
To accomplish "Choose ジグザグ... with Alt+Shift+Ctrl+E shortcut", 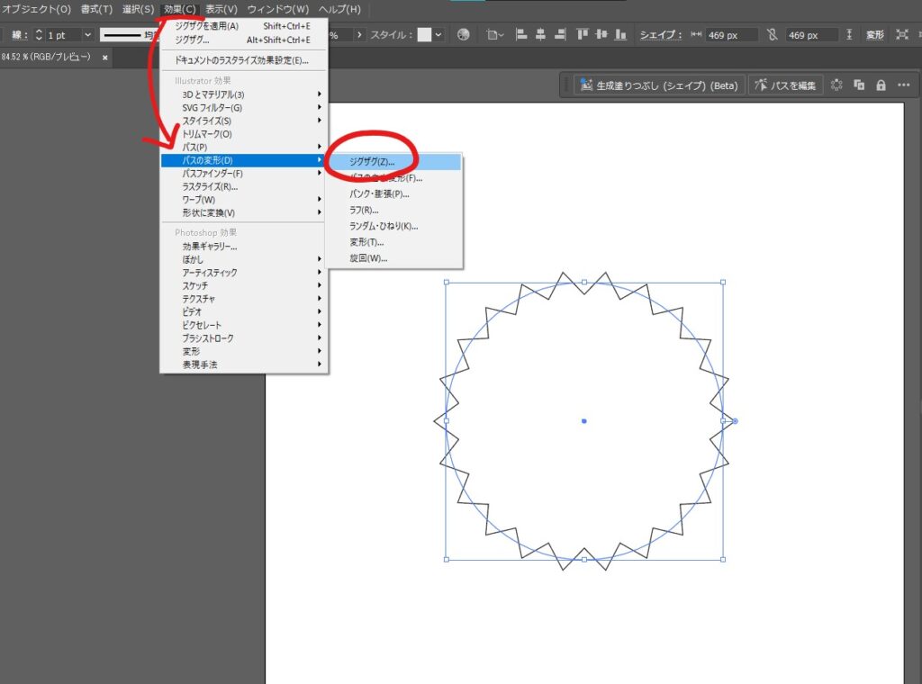I will point(244,40).
